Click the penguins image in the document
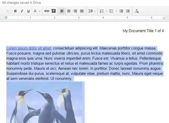The width and height of the screenshot is (169, 123). 45,102
